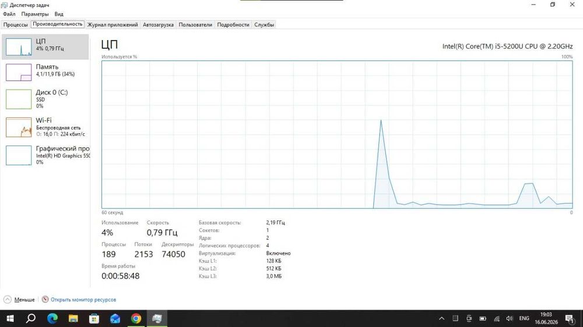583x327 pixels.
Task: Select the Графический процессор mini graph
Action: pos(19,155)
